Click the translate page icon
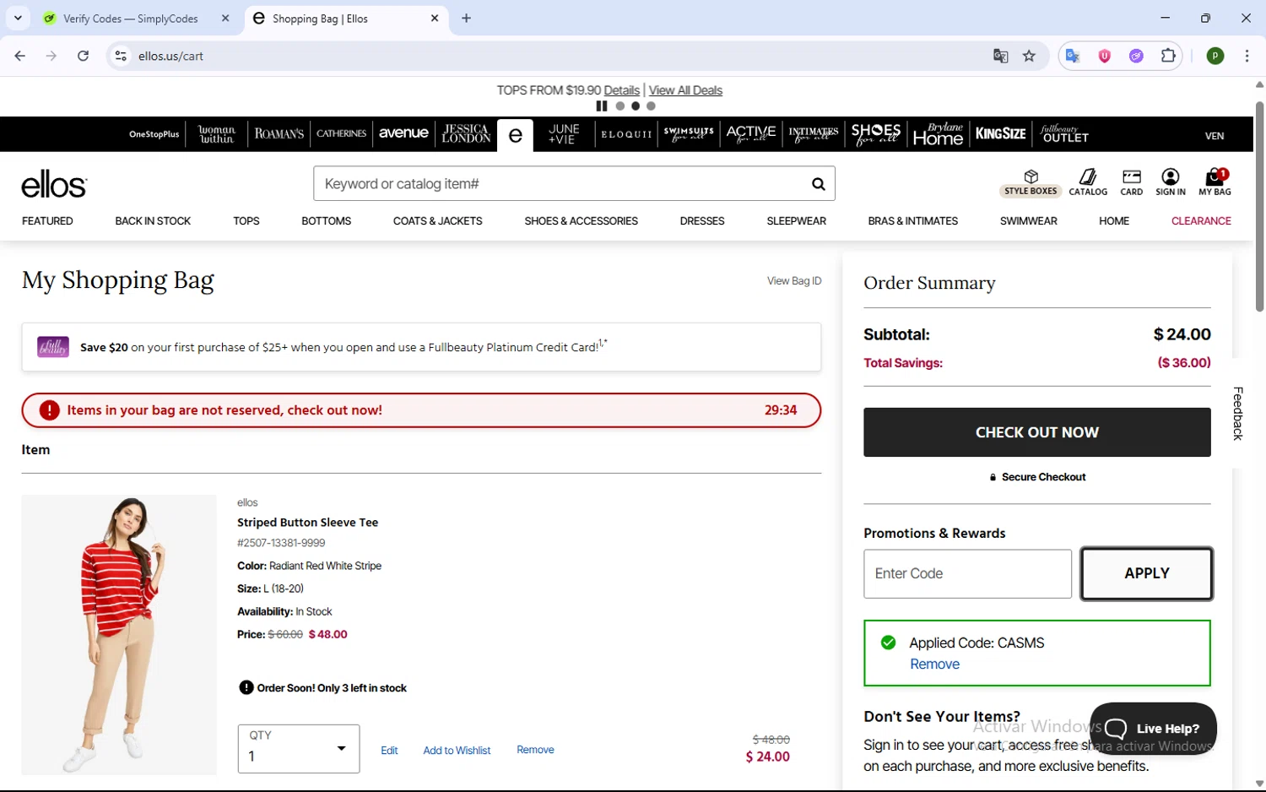The image size is (1266, 792). (x=1000, y=56)
